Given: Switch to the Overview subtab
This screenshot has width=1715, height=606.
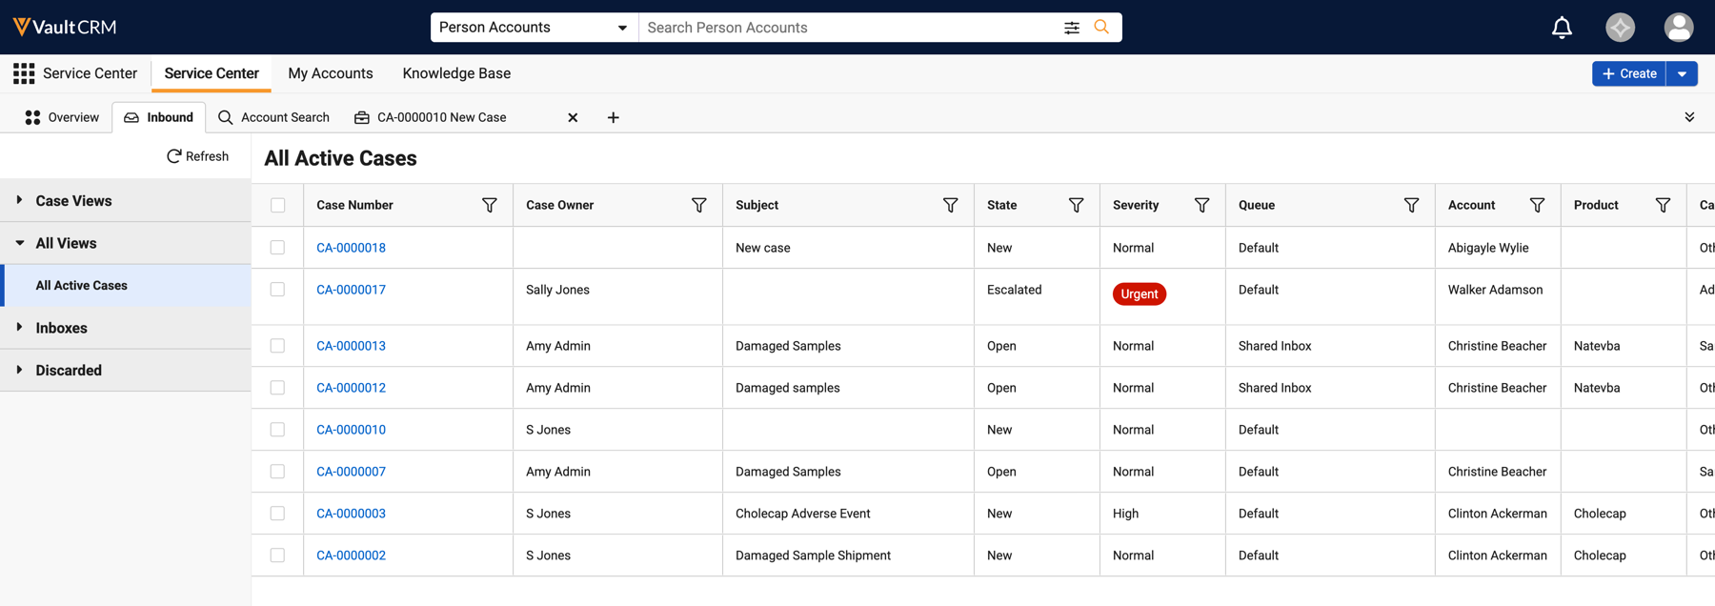Looking at the screenshot, I should (62, 117).
